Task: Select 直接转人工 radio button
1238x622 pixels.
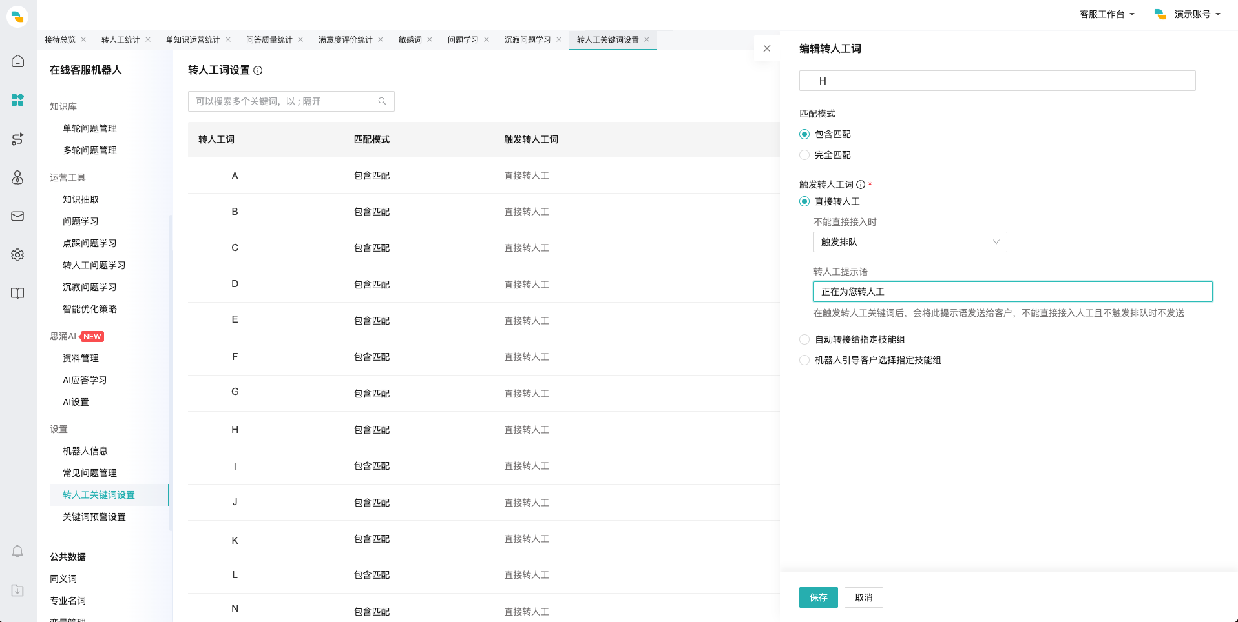Action: point(804,201)
